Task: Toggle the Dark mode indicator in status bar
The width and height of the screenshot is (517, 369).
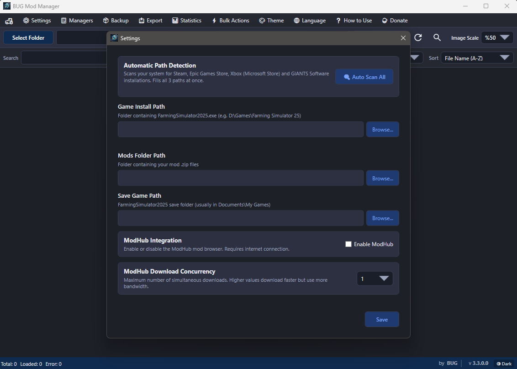Action: [x=504, y=364]
